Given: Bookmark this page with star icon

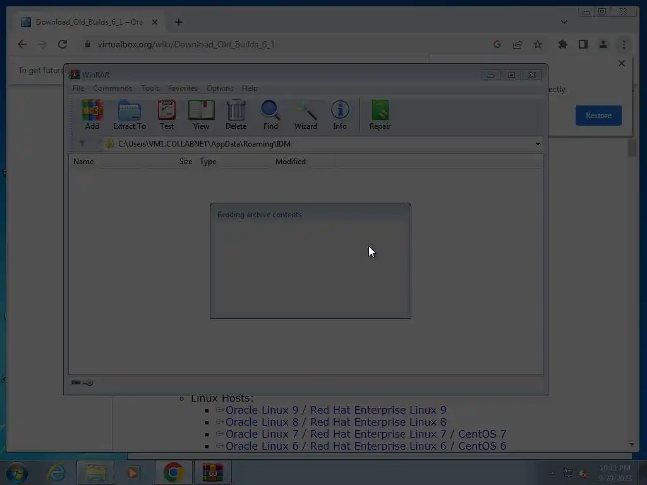Looking at the screenshot, I should [x=538, y=44].
